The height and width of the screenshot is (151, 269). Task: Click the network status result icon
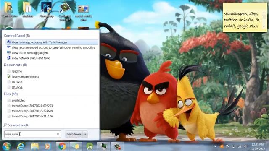tap(8, 58)
